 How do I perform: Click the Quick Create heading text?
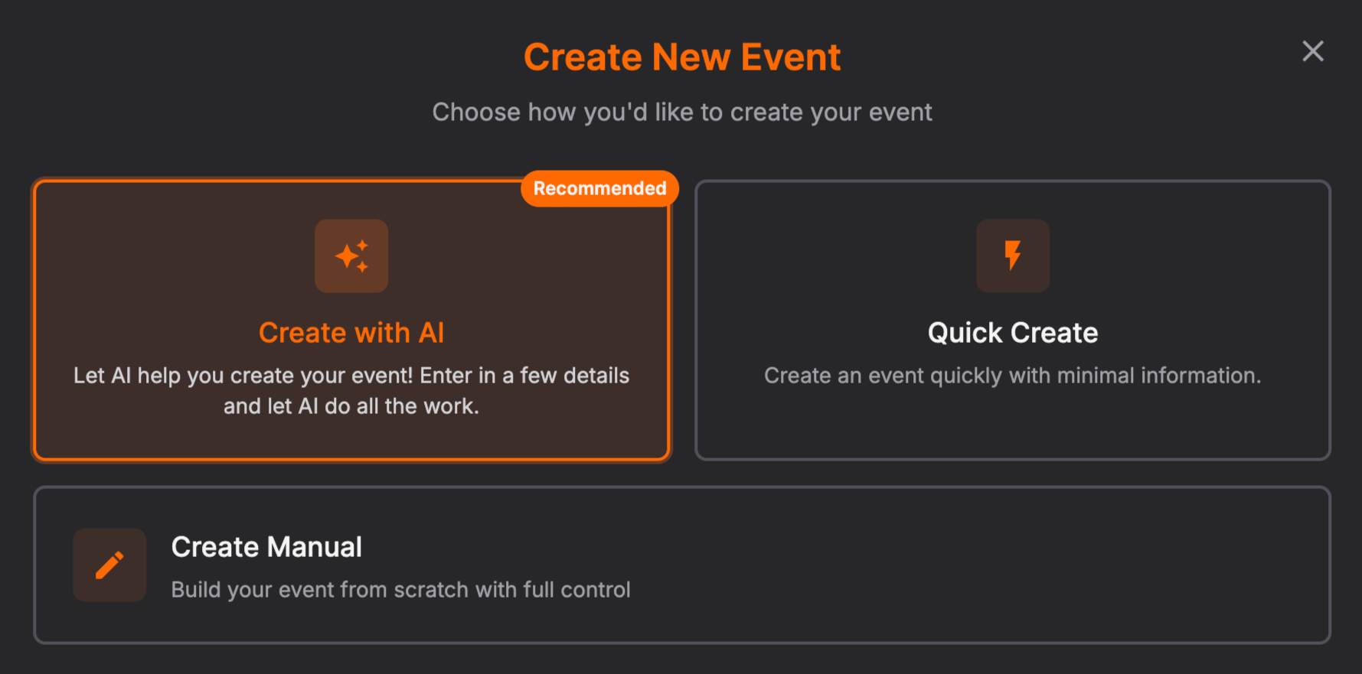[1012, 332]
